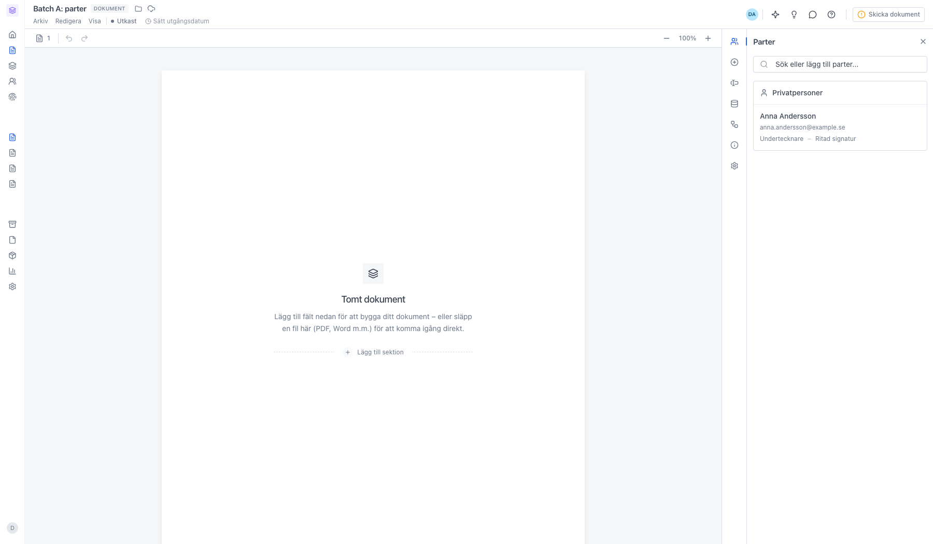
Task: Open the Visa menu
Action: (95, 21)
